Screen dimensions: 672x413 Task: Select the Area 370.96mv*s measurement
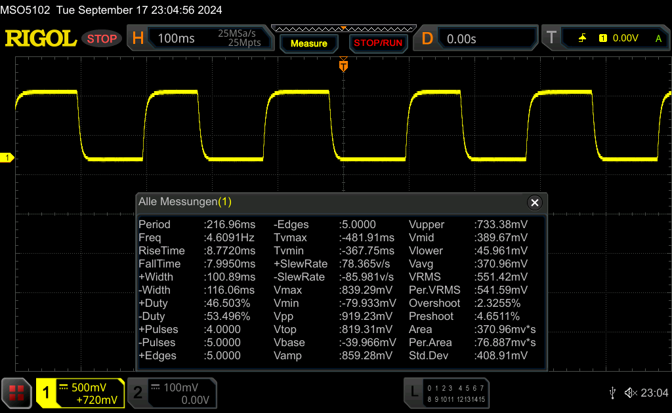point(472,329)
